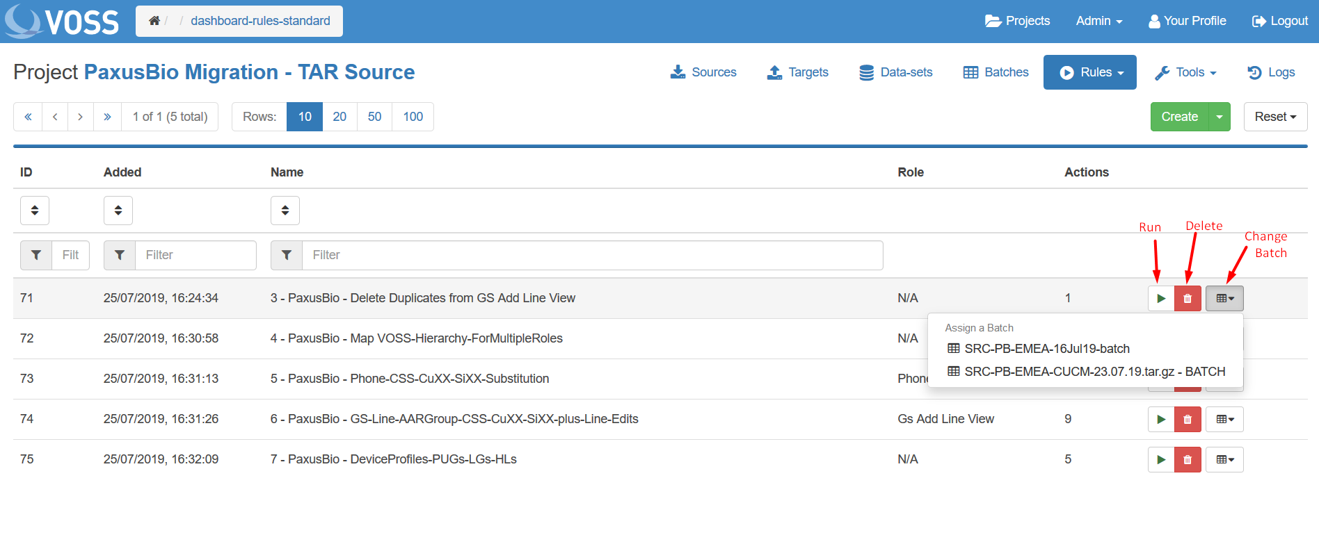
Task: Jump to last page of results
Action: [x=107, y=117]
